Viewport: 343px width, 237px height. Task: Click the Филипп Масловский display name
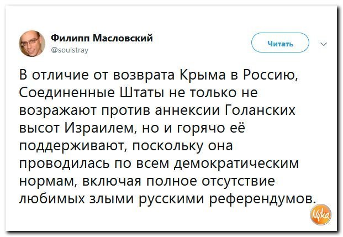pos(102,38)
